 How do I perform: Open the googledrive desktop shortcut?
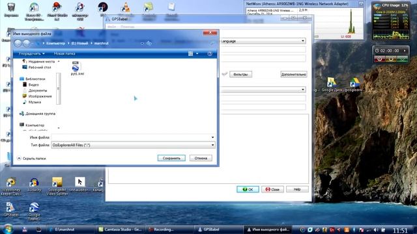(x=354, y=84)
